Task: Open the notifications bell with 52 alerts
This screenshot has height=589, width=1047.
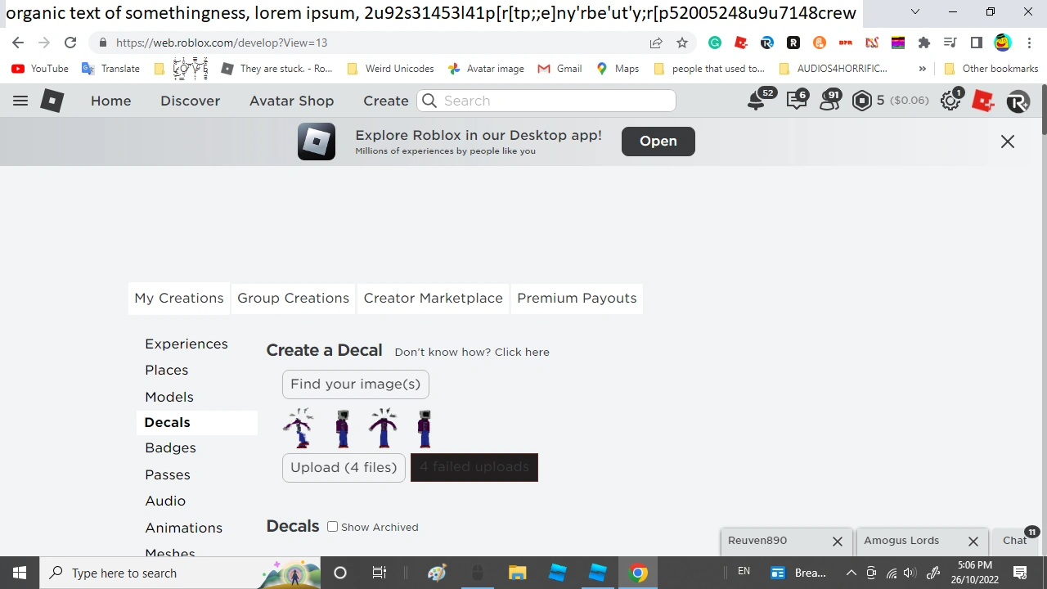Action: coord(755,101)
